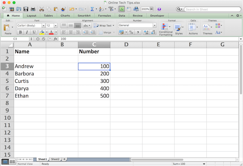Switch to the Charts tab

[x=65, y=16]
